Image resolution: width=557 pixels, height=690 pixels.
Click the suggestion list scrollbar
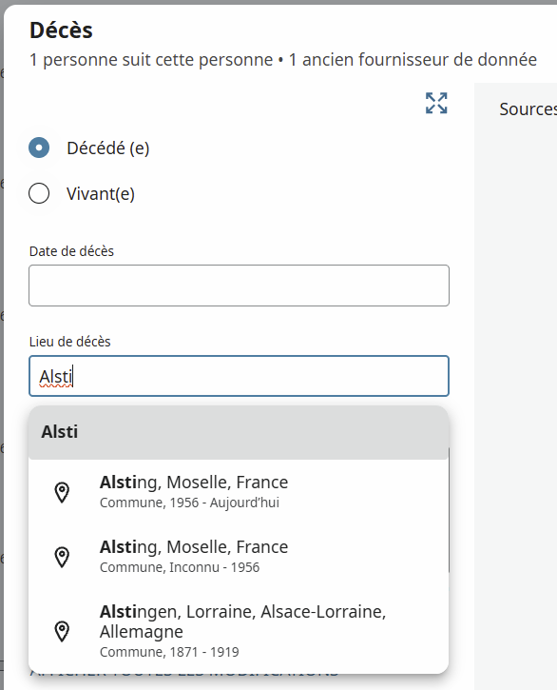pos(449,510)
